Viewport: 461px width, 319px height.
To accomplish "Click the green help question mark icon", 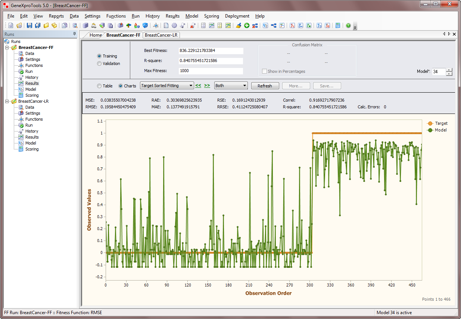I will (x=348, y=25).
